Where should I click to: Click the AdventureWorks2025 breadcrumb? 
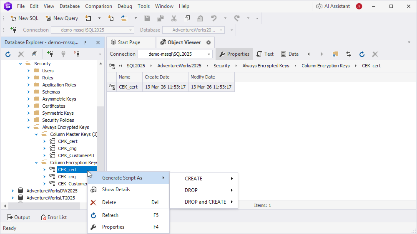pyautogui.click(x=179, y=66)
